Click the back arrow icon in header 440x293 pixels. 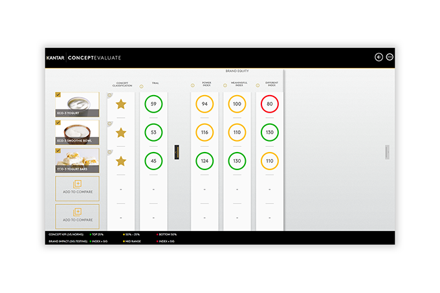(379, 57)
